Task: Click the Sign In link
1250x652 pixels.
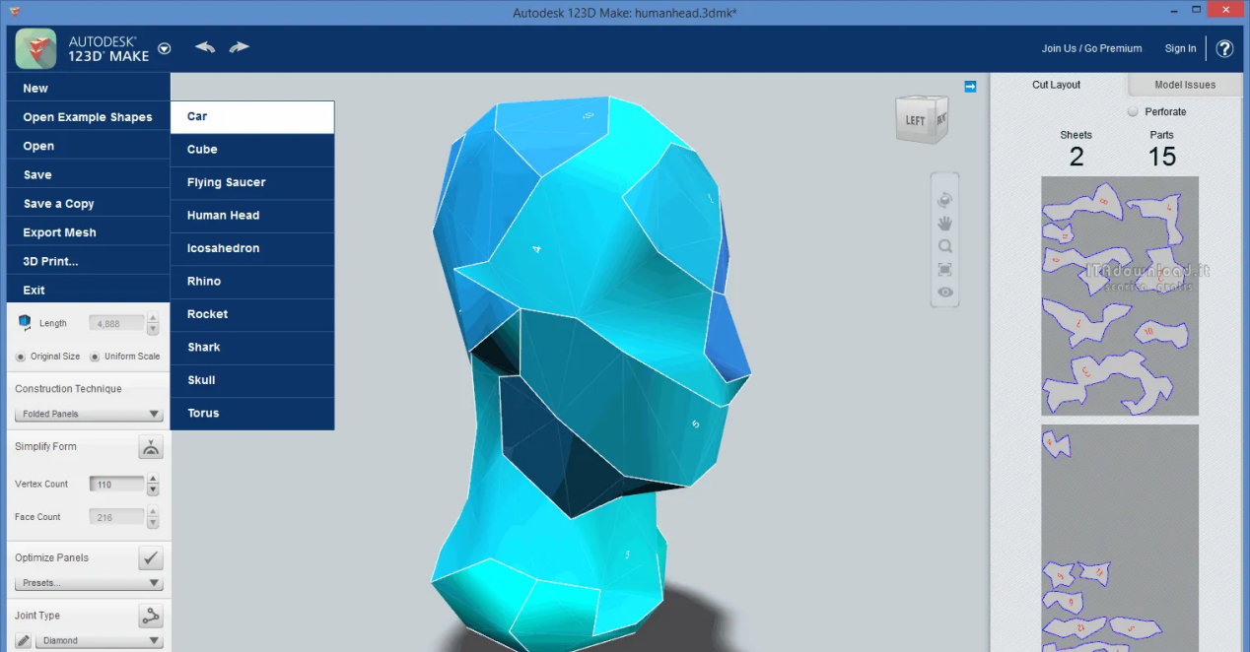Action: click(x=1180, y=48)
